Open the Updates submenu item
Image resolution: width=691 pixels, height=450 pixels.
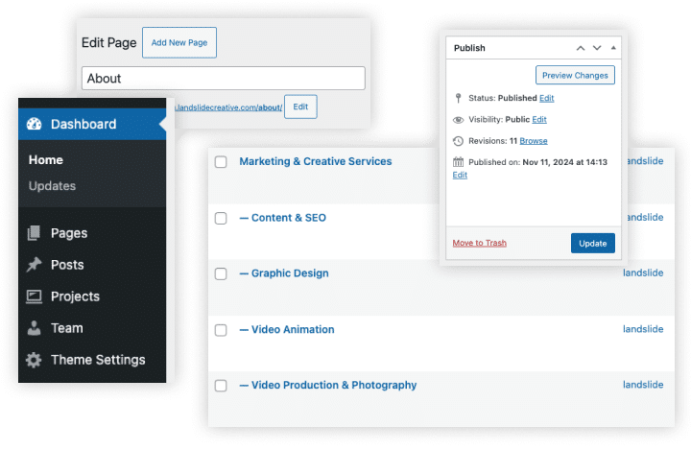point(52,186)
